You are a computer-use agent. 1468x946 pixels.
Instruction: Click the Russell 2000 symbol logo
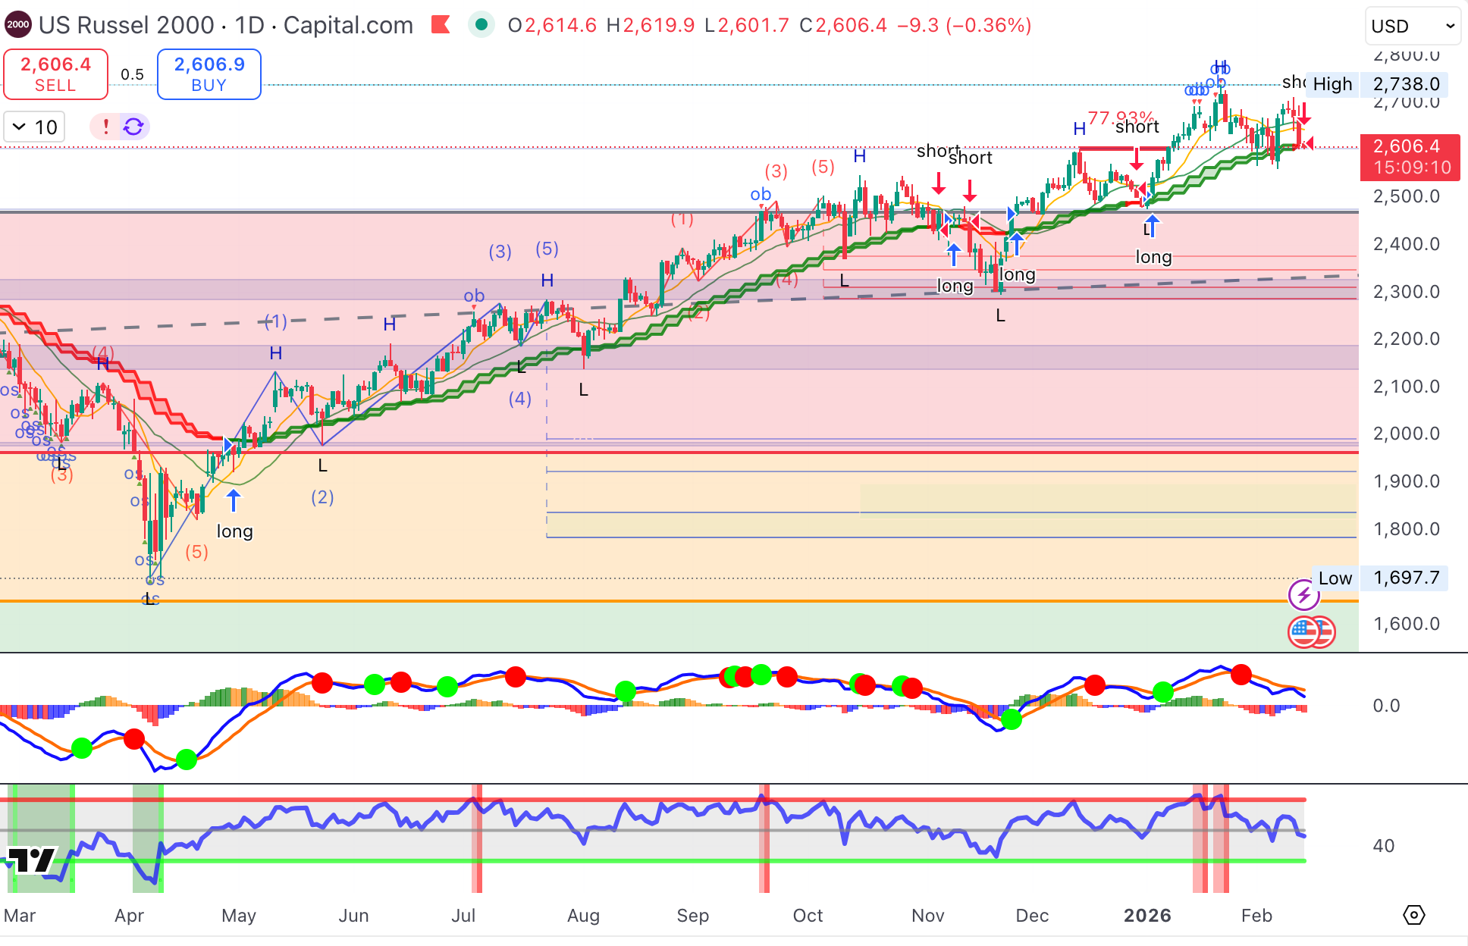(17, 25)
